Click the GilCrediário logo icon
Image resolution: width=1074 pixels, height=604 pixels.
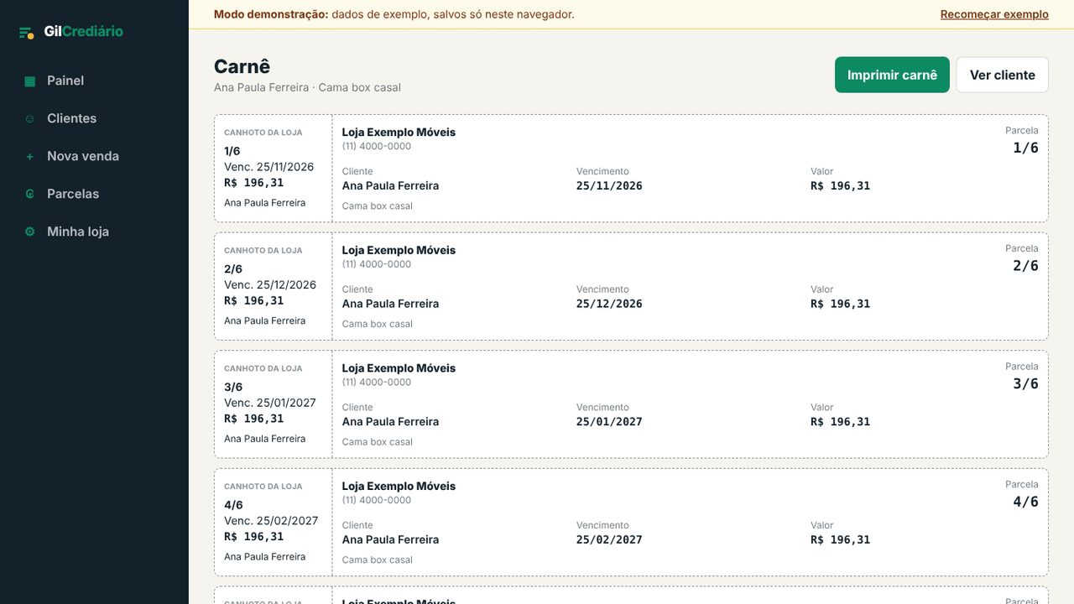click(x=27, y=33)
